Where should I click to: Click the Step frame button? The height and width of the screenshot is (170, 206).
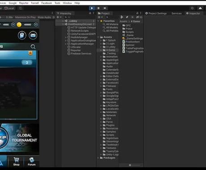pyautogui.click(x=105, y=8)
